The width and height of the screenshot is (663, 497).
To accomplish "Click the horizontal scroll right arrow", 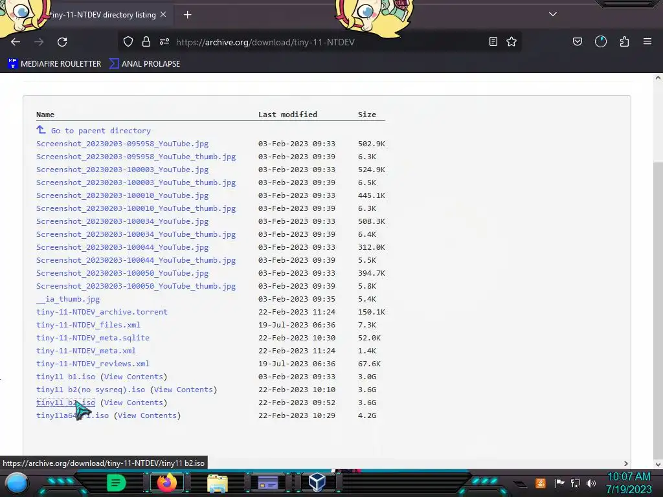I will 626,463.
